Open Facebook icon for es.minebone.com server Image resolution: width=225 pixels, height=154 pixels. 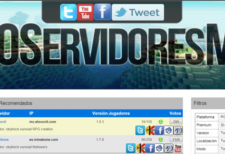coord(150,148)
